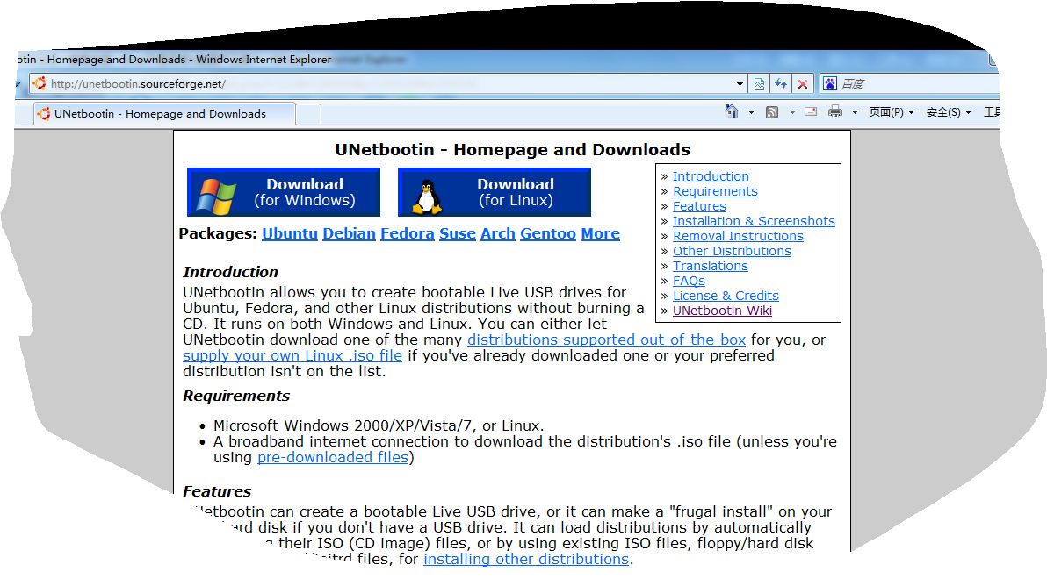The width and height of the screenshot is (1047, 579).
Task: Jump to Requirements in contents box
Action: pyautogui.click(x=715, y=191)
